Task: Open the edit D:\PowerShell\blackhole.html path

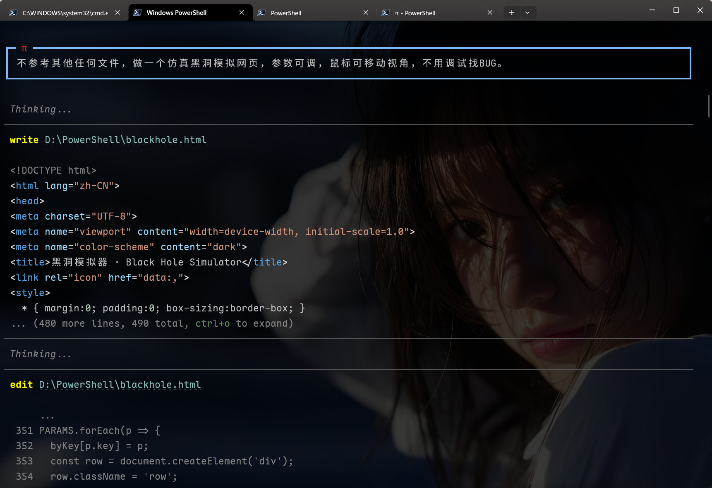Action: (120, 385)
